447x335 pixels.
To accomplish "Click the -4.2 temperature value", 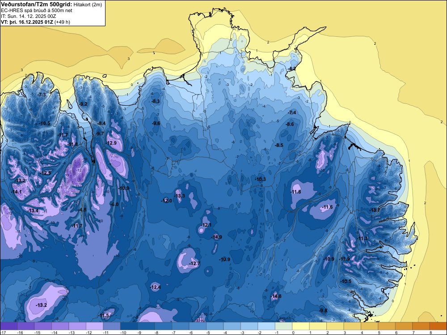I will tap(291, 69).
